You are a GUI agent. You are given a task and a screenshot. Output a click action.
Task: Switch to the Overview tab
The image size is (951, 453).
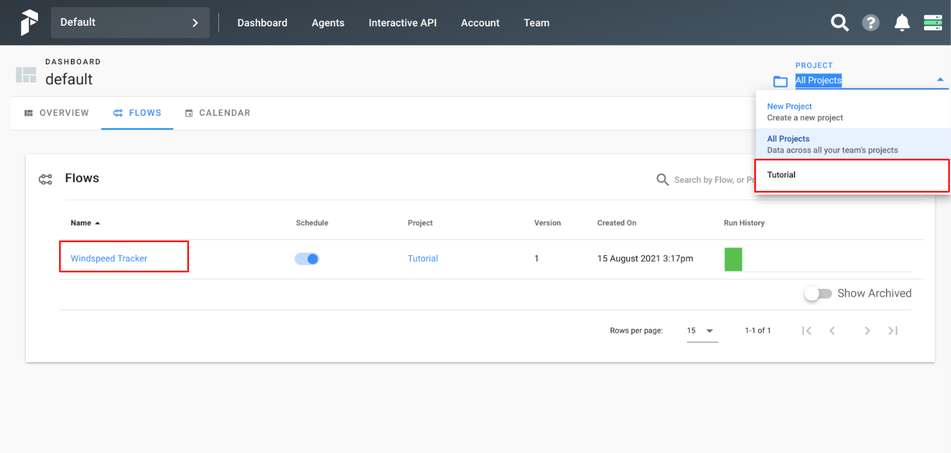[x=57, y=113]
